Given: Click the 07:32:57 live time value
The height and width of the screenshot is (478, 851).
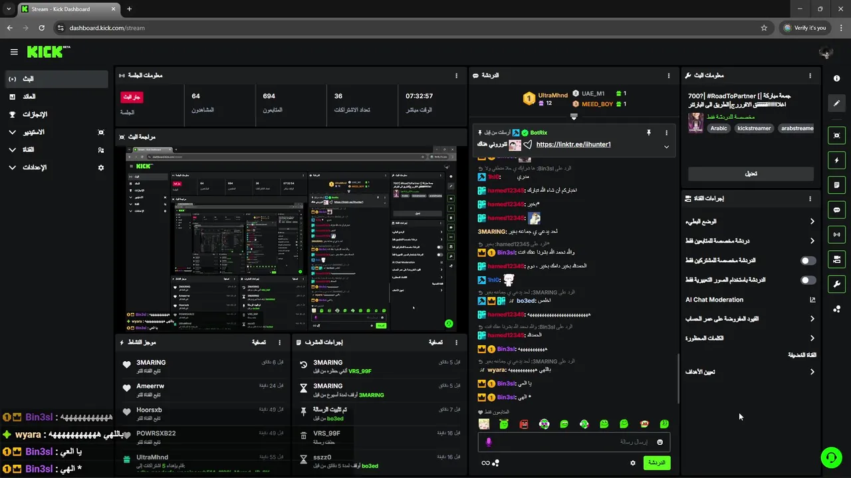Looking at the screenshot, I should (419, 96).
